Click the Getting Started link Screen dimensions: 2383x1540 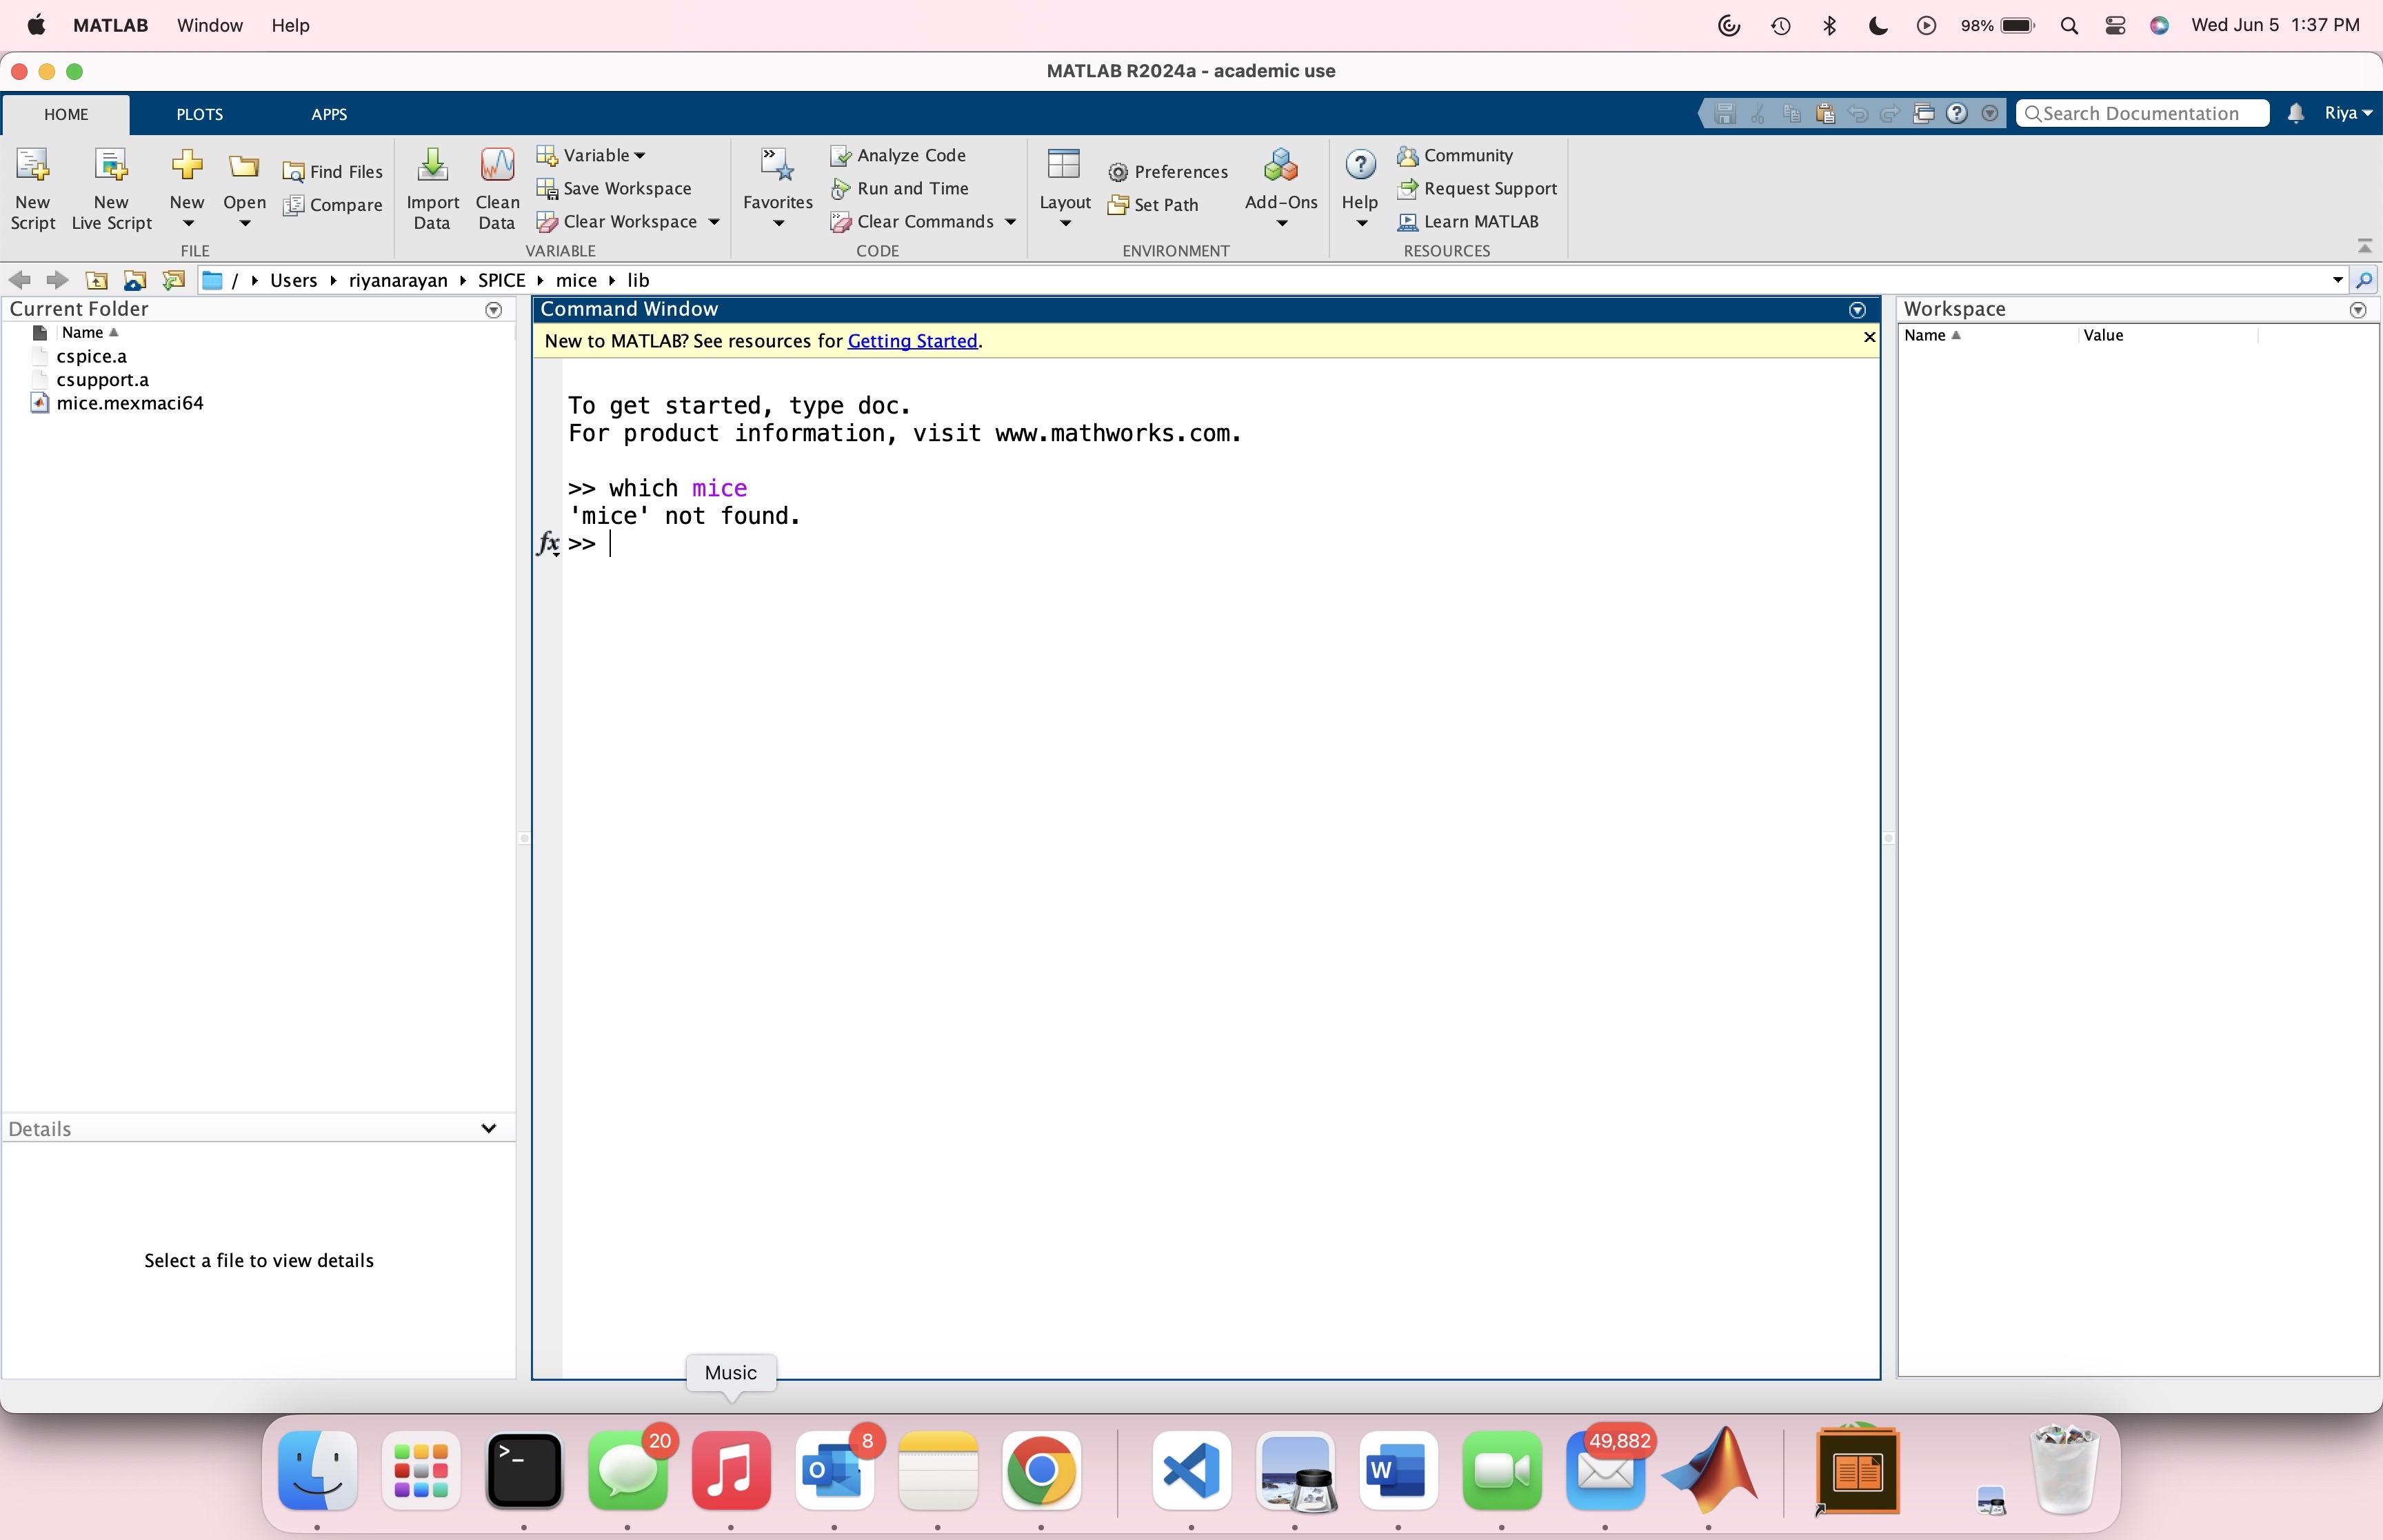912,341
